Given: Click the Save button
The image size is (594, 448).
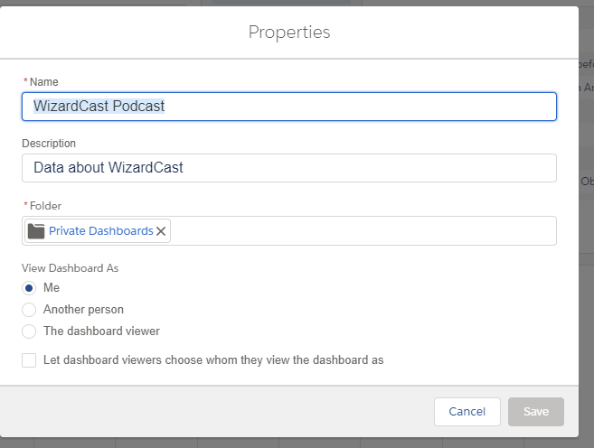Looking at the screenshot, I should [535, 412].
